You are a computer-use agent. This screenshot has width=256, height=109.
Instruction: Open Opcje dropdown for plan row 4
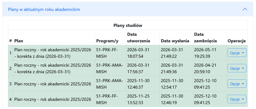click(237, 99)
